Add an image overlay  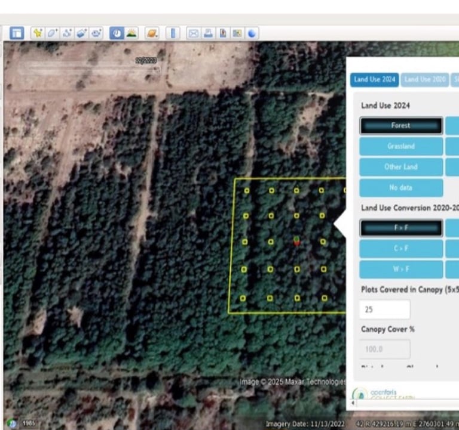point(82,33)
